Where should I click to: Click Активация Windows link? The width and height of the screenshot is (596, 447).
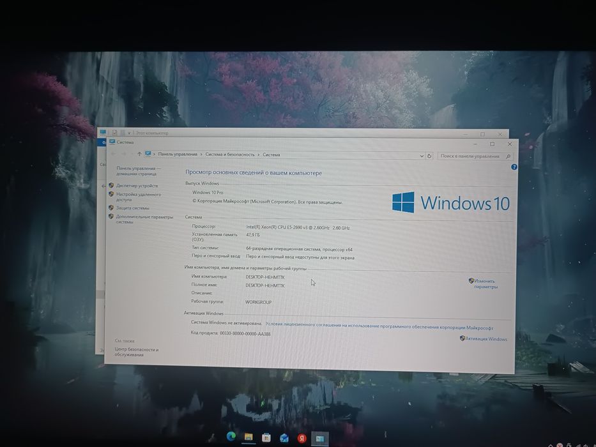[x=485, y=338]
